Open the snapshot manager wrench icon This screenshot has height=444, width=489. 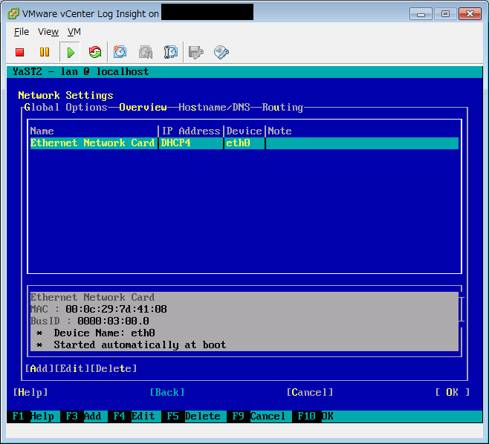tap(171, 52)
